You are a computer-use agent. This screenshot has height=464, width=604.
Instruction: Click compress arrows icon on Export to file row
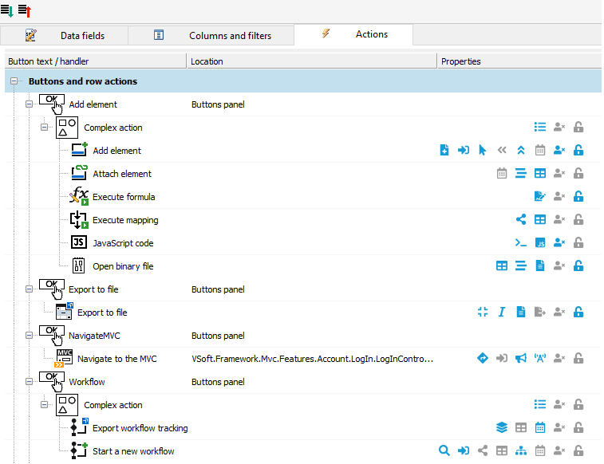click(482, 312)
